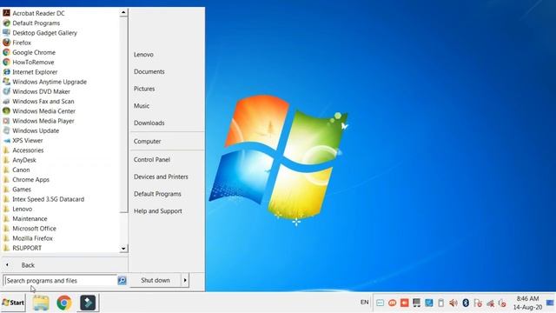Open Devices and Printers
Screen dimensions: 556x313
coord(161,176)
